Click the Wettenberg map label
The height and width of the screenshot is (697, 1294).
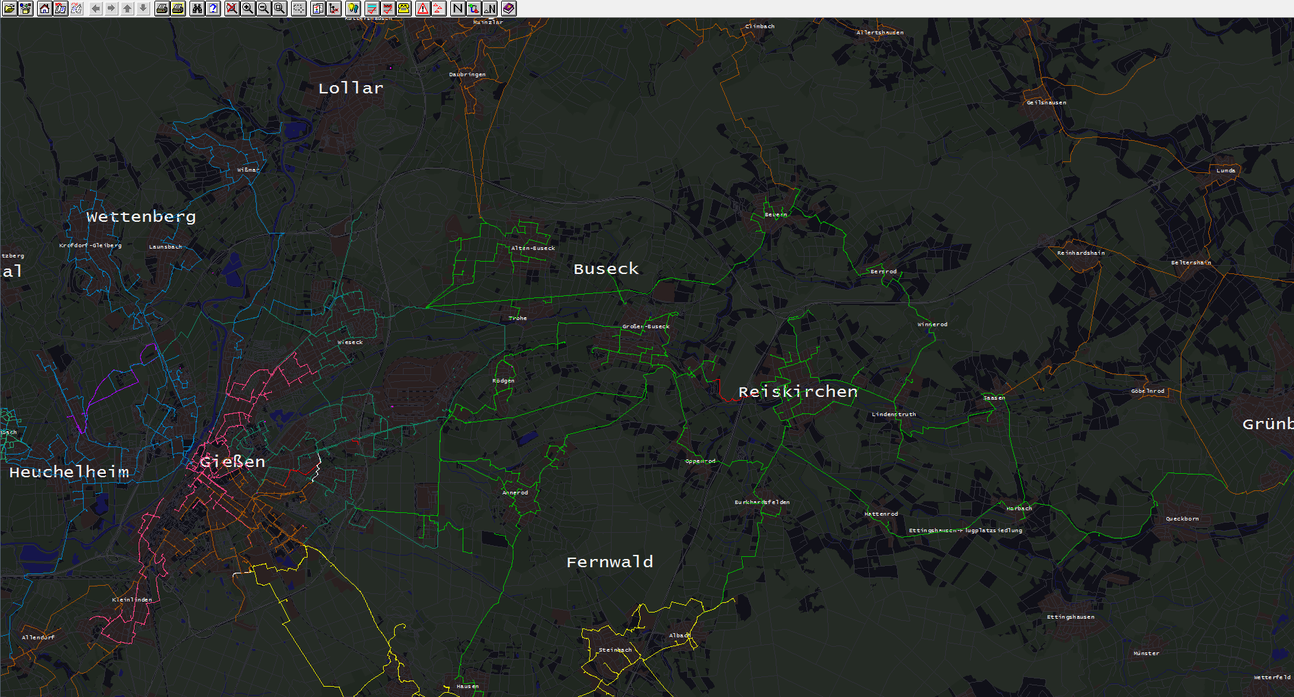click(141, 217)
